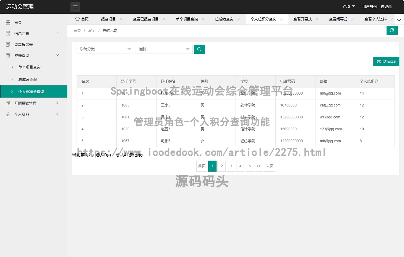Click the home icon in the 首页 tab

[x=77, y=19]
